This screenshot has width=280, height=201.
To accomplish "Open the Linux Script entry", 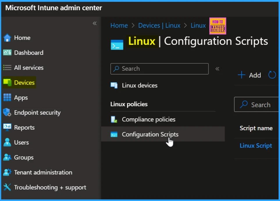I will [256, 146].
